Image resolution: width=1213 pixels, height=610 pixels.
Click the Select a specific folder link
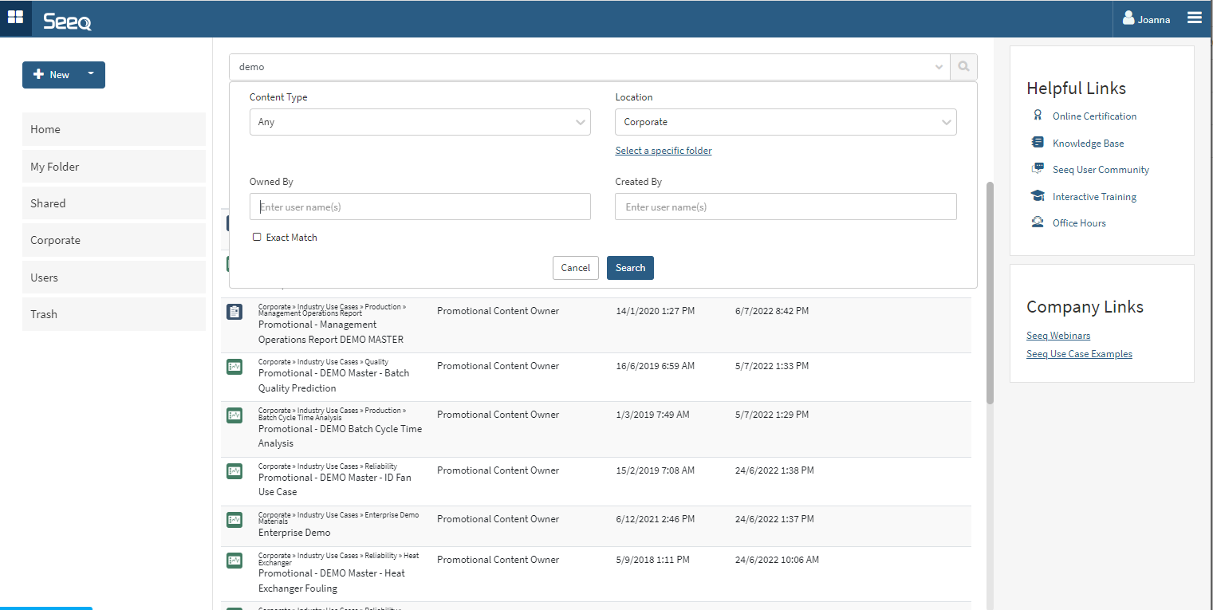click(664, 151)
